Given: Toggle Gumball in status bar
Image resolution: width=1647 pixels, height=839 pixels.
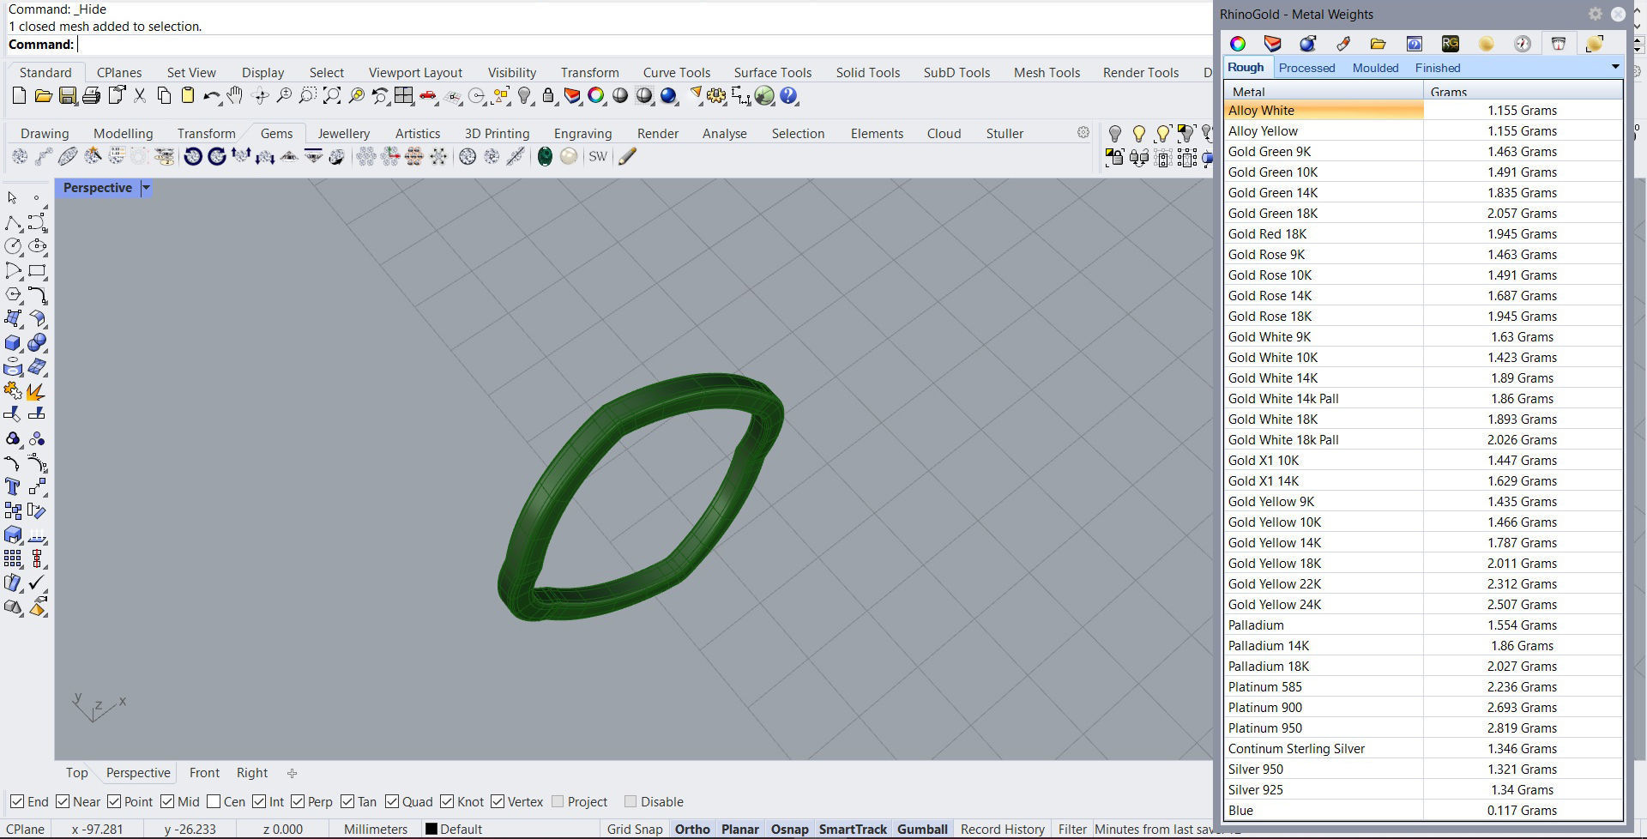Looking at the screenshot, I should (x=922, y=829).
